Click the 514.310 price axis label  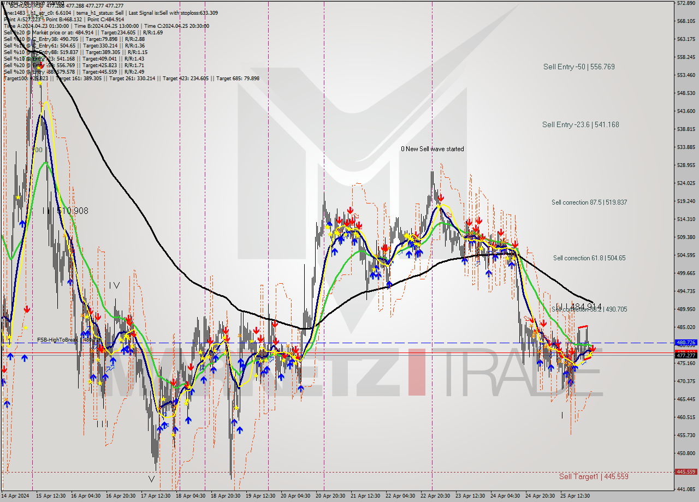tap(686, 219)
